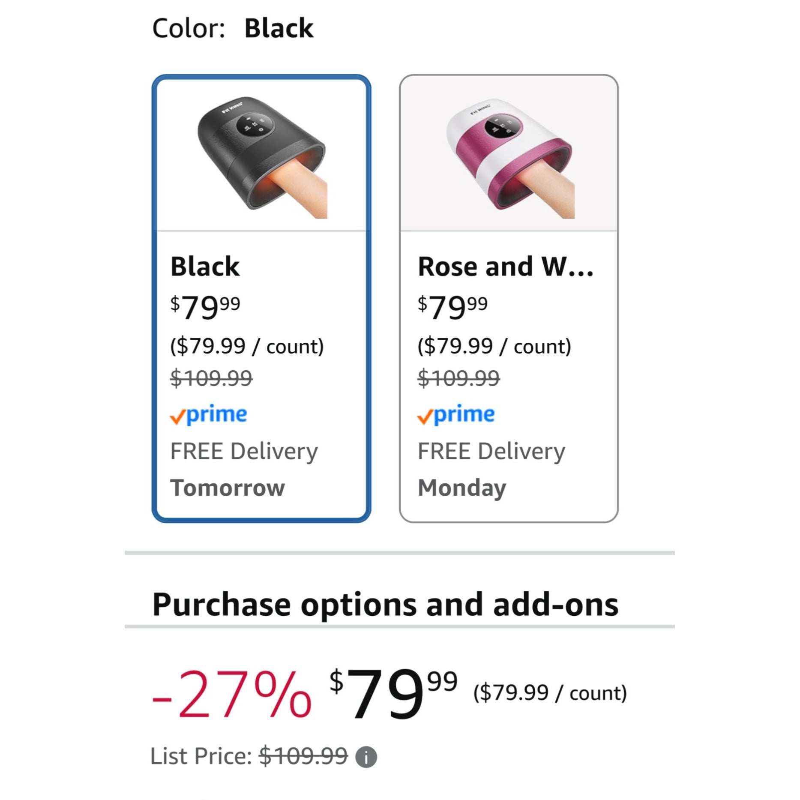Click "FREE Delivery" in the Rose card
This screenshot has height=800, width=800.
coord(491,452)
